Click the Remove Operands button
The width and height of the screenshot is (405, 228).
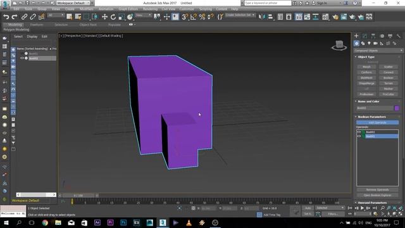click(x=377, y=190)
